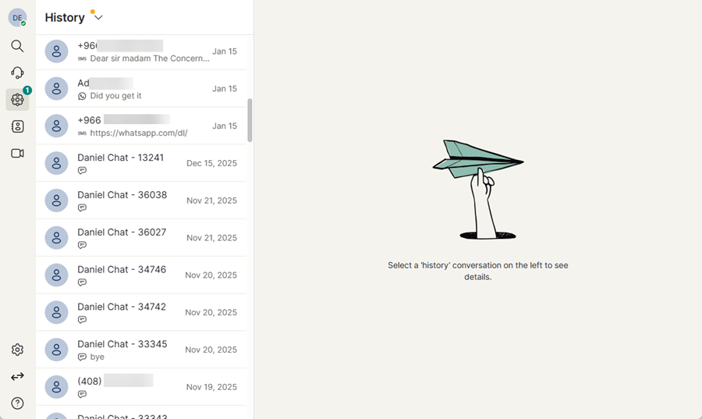This screenshot has height=419, width=702.
Task: Open the (408) number conversation from Nov 19
Action: 144,387
